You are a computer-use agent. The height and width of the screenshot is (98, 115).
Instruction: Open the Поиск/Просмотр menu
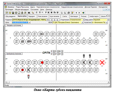coord(22,7)
